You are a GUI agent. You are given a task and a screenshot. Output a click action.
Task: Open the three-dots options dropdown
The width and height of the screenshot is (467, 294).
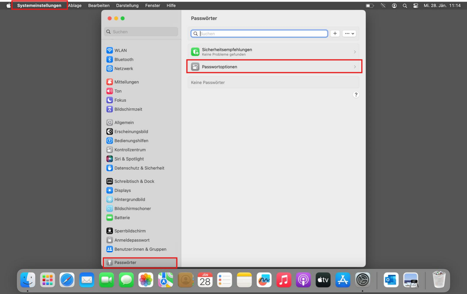coord(349,33)
